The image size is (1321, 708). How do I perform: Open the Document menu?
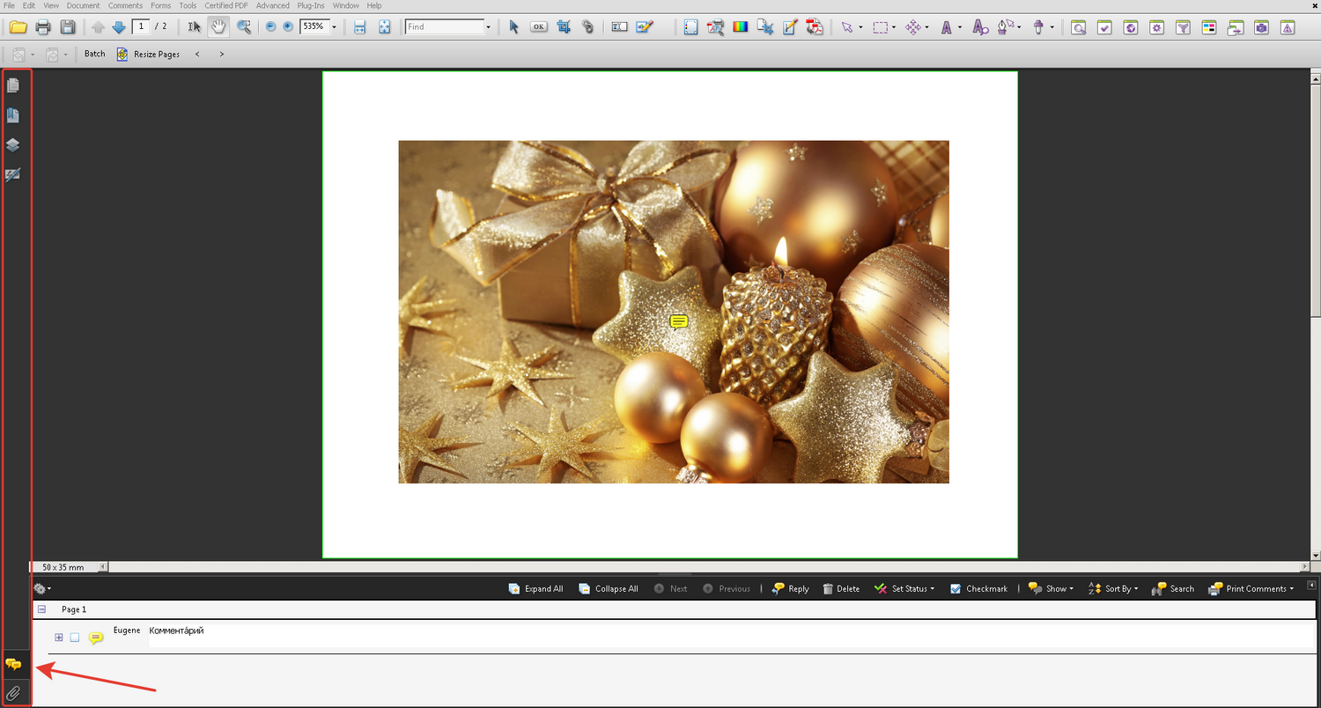(x=84, y=5)
